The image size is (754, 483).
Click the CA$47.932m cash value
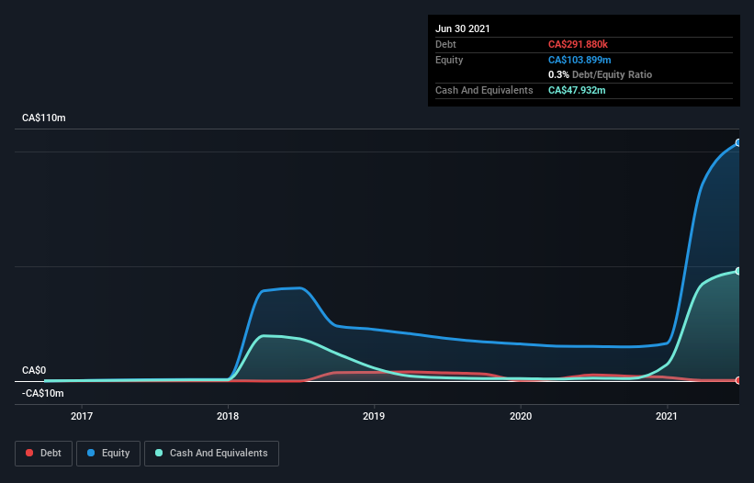(577, 90)
